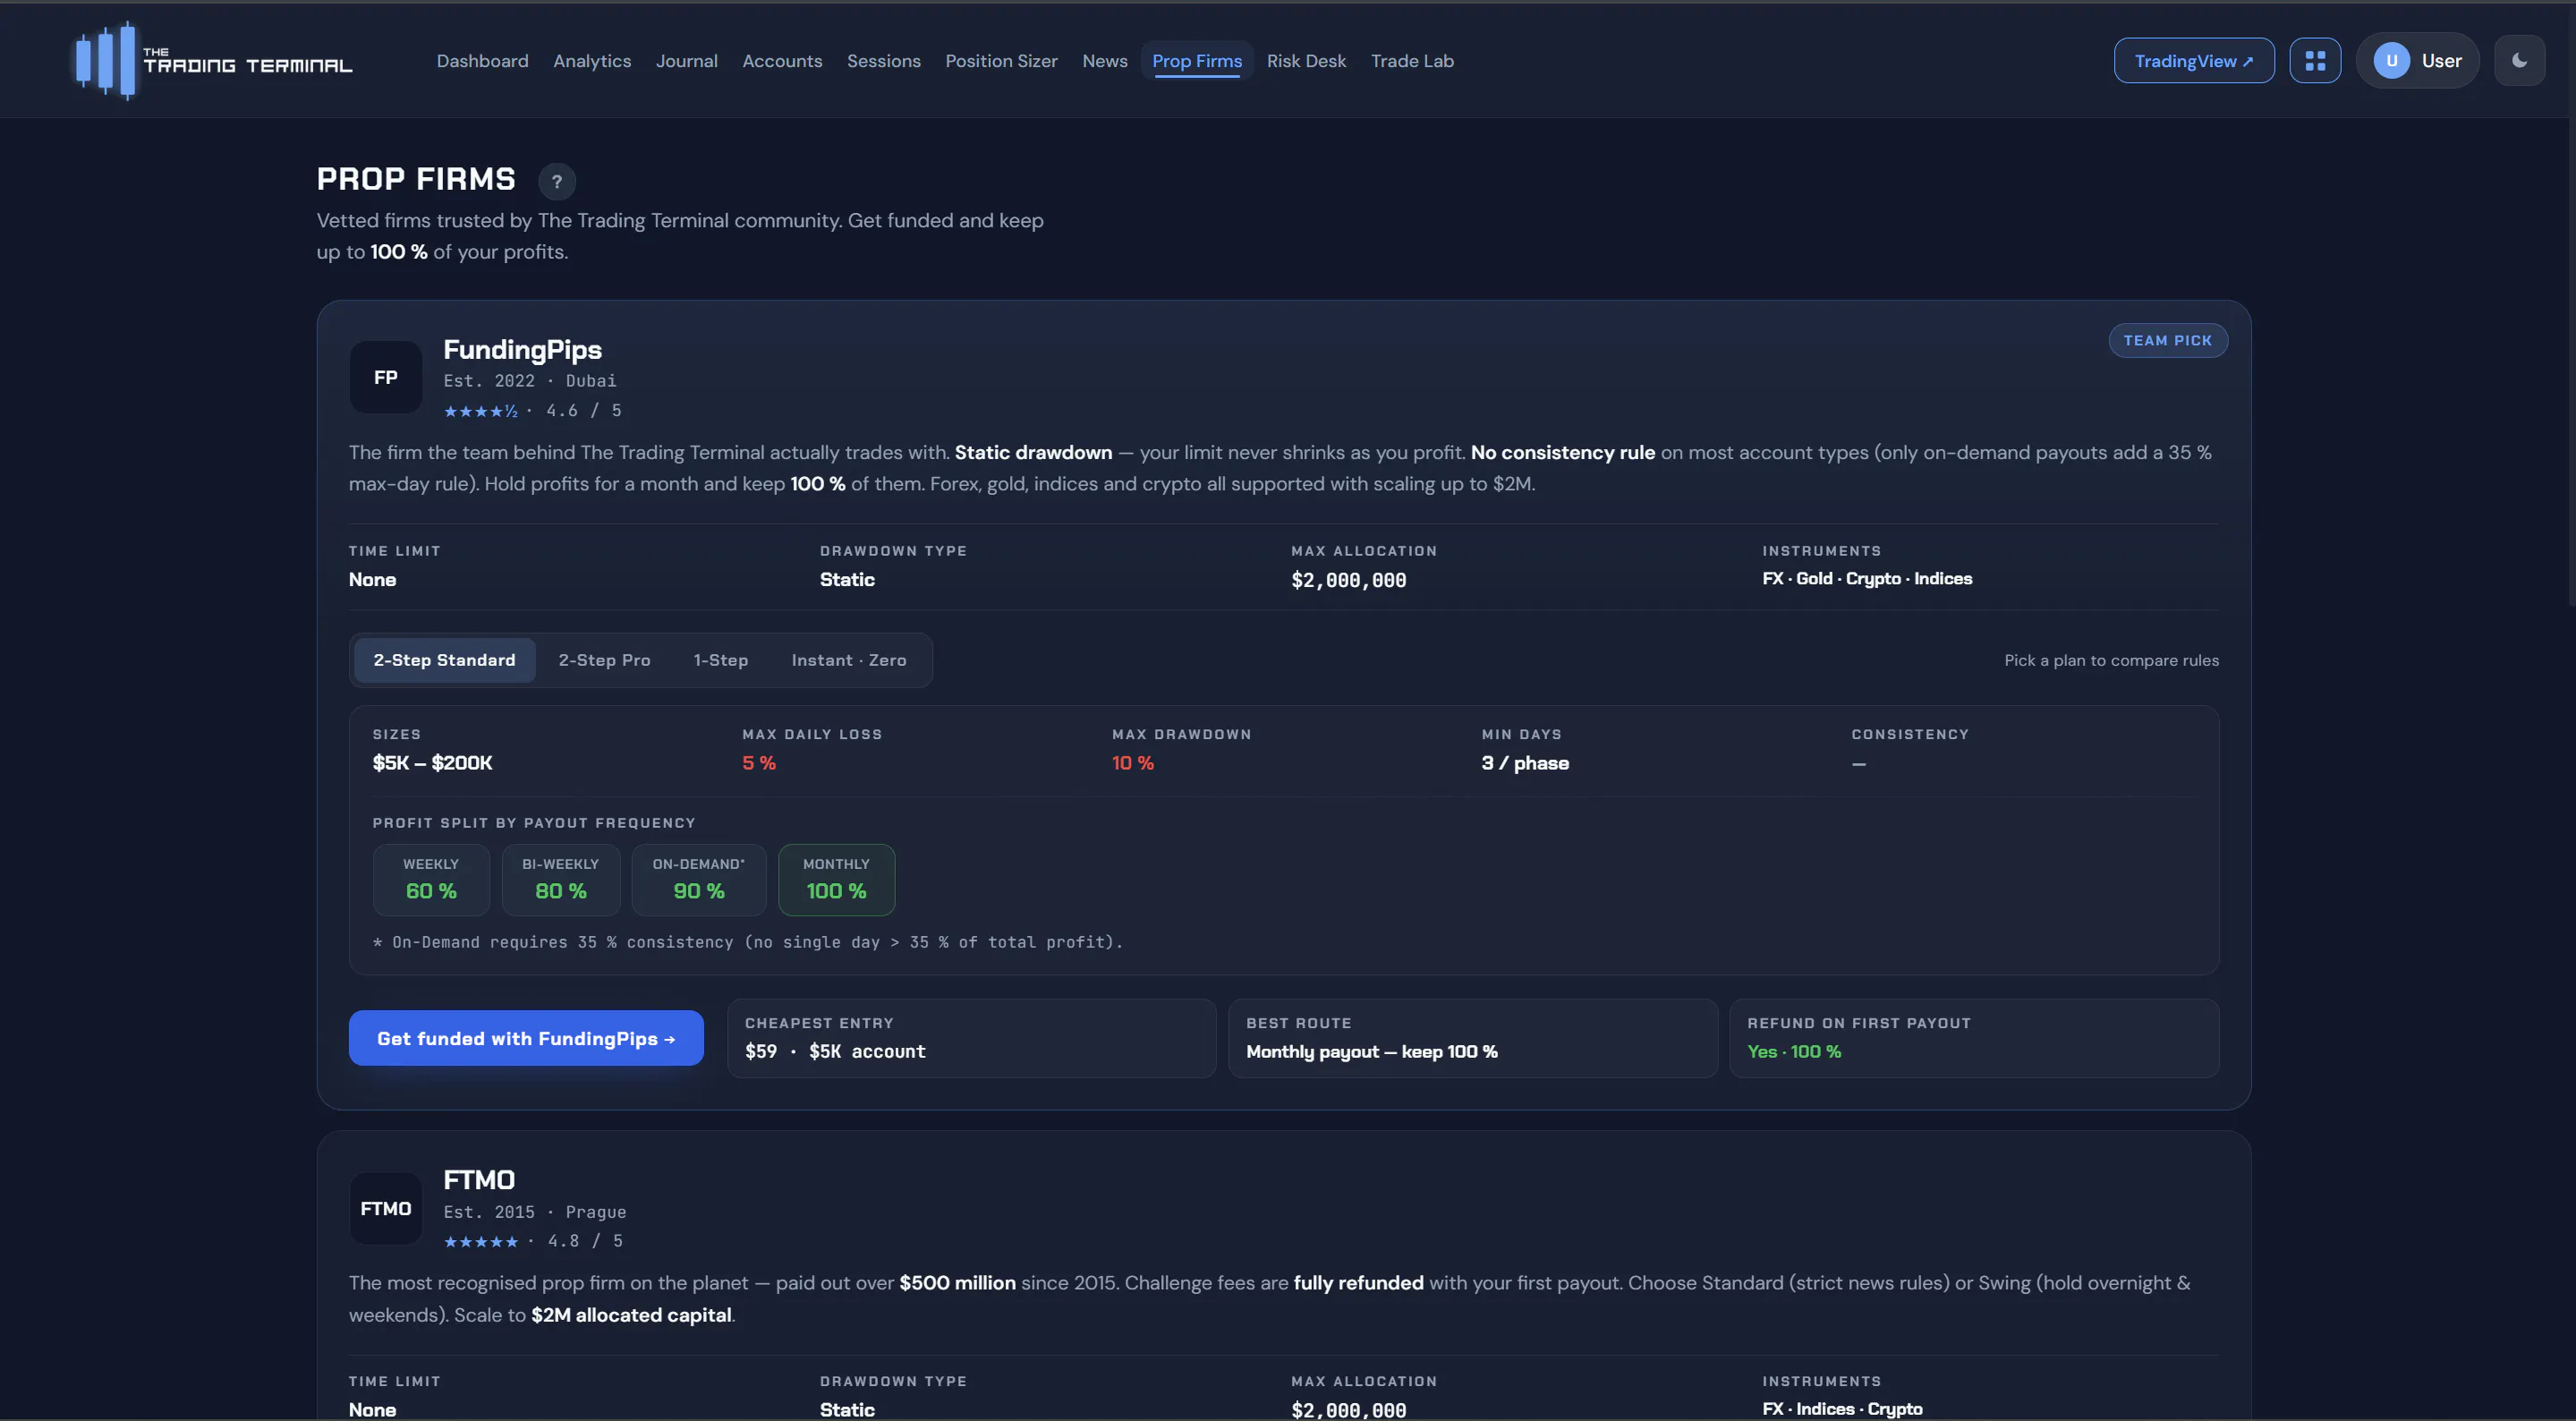
Task: Open Position Sizer page
Action: pyautogui.click(x=1001, y=61)
